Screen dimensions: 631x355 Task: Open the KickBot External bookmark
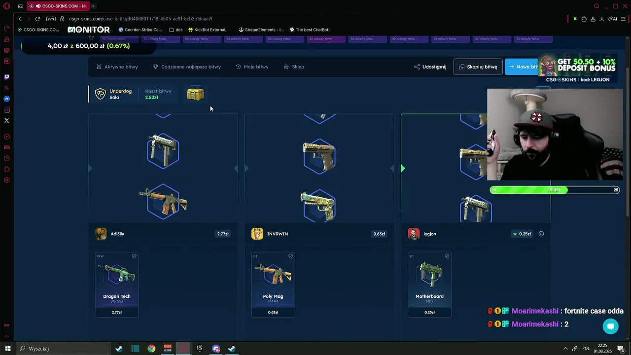tap(208, 30)
